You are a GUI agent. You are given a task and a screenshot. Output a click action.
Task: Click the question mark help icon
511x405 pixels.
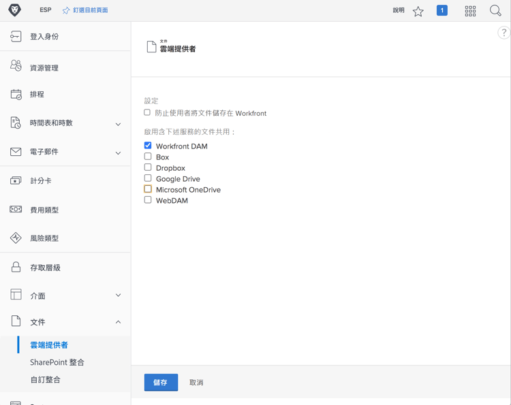504,33
